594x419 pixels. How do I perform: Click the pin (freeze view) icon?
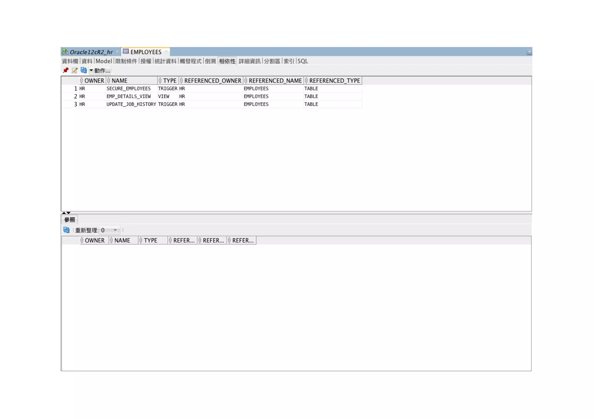click(x=66, y=70)
